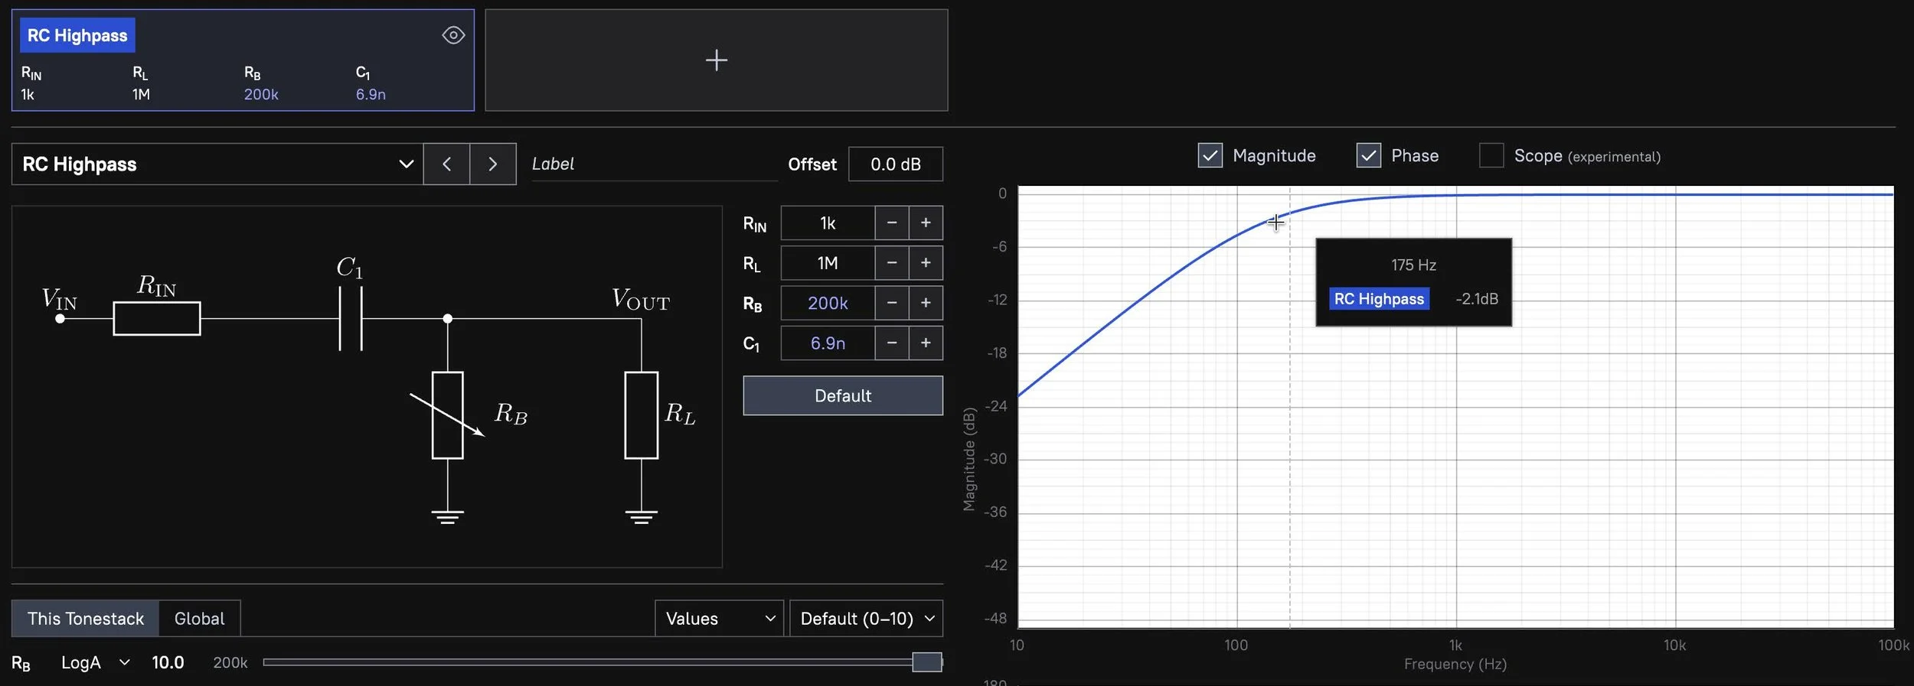The height and width of the screenshot is (686, 1914).
Task: Click the 10.0 RB pot position value
Action: coord(168,662)
